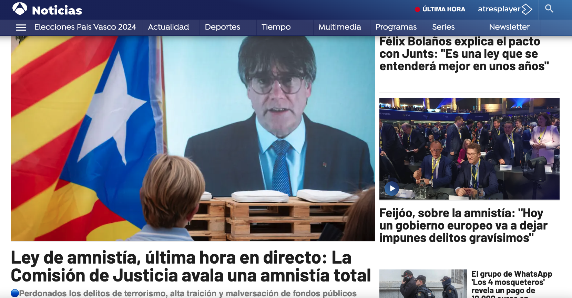
Task: Click the Antena 3 logo icon
Action: pos(20,9)
